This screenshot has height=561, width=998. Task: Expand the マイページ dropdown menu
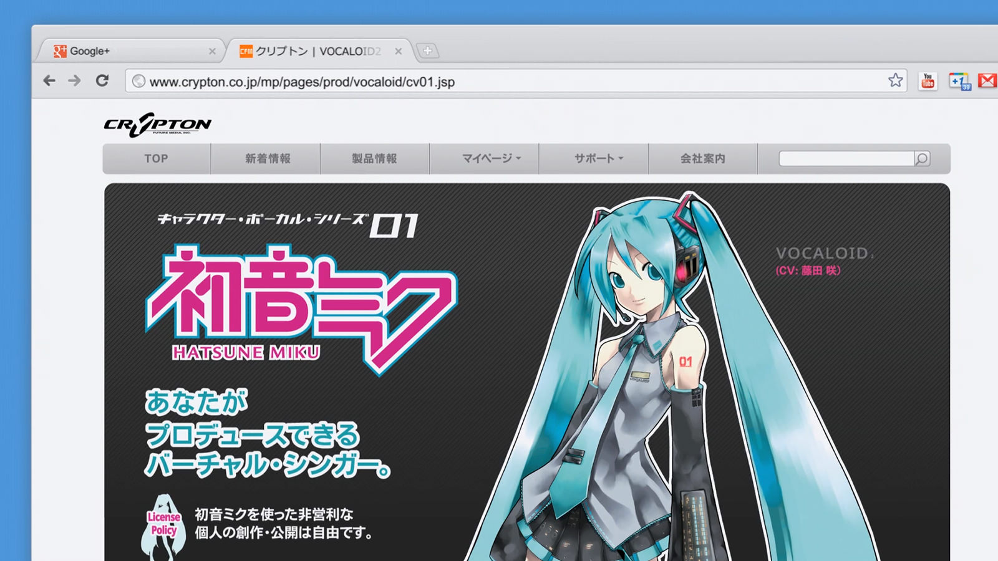tap(491, 159)
